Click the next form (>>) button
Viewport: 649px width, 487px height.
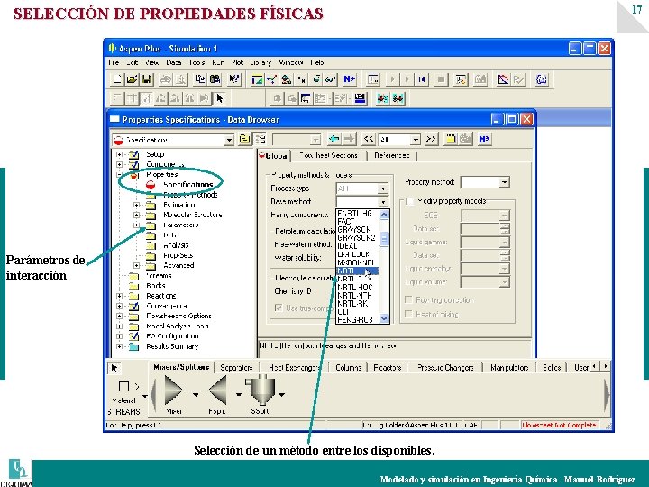pos(431,140)
